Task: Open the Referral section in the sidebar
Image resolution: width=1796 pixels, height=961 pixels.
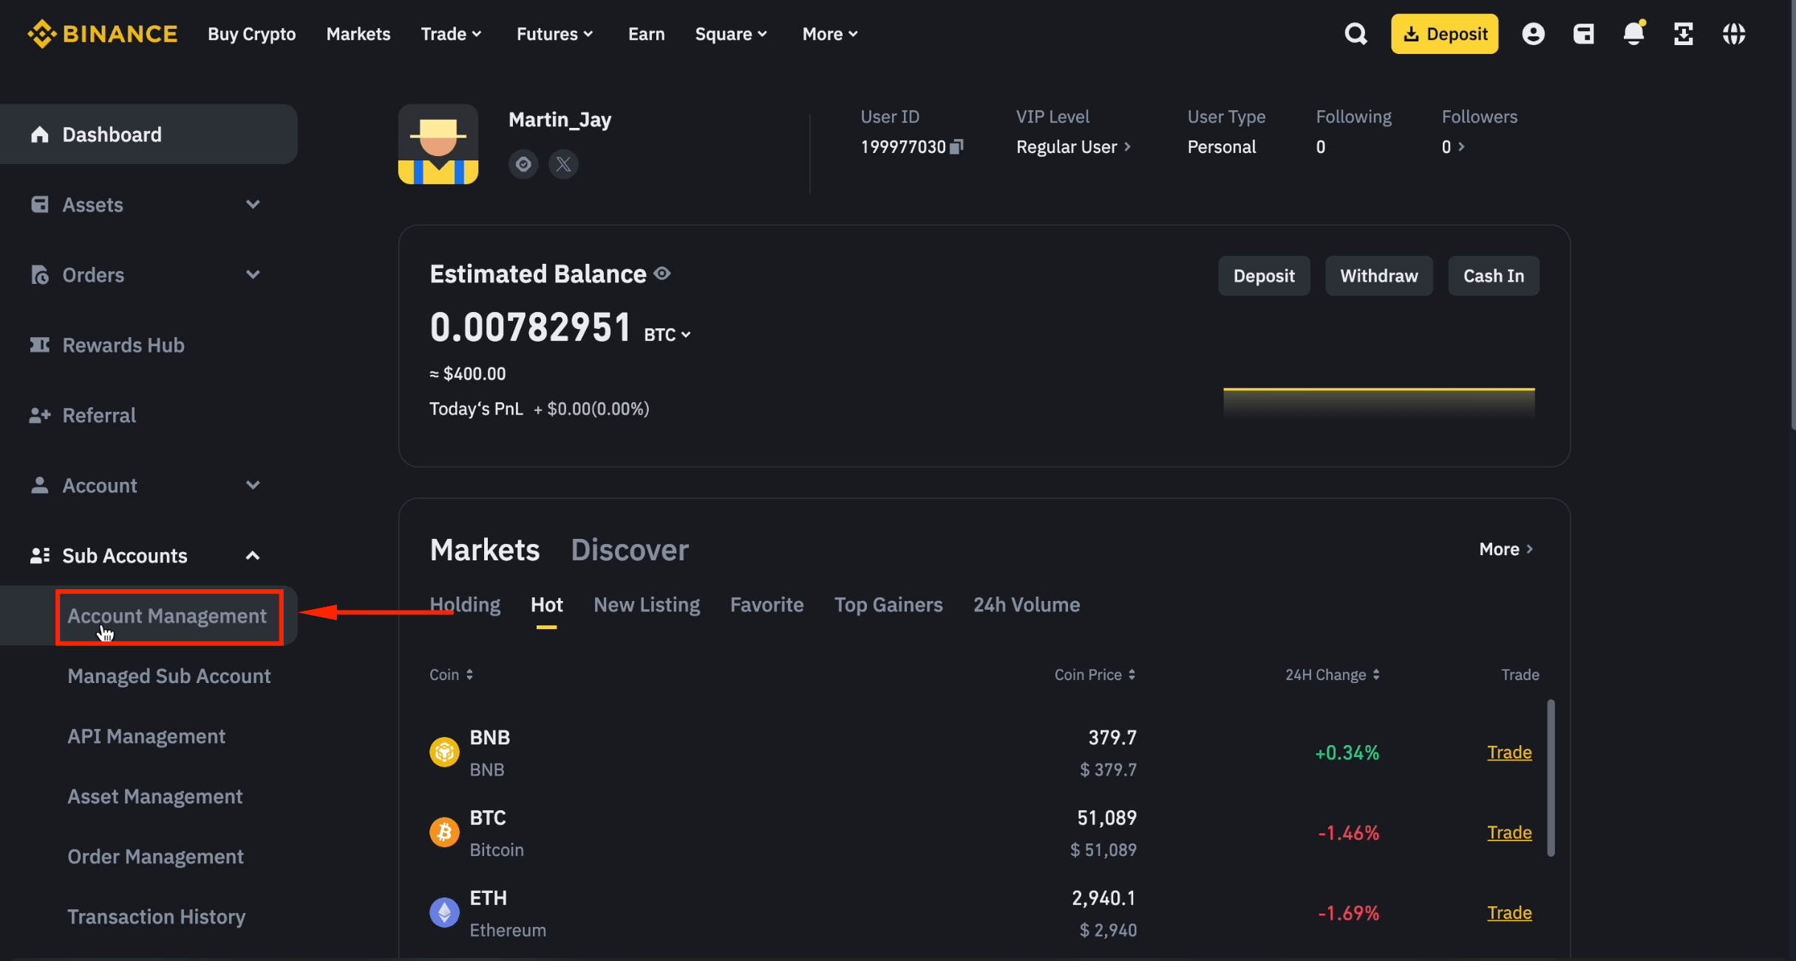Action: 99,415
